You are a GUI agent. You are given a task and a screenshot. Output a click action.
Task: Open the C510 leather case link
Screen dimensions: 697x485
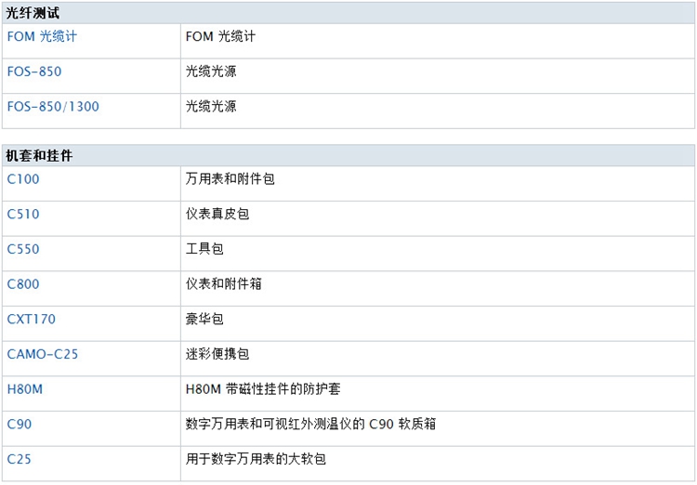tap(23, 215)
